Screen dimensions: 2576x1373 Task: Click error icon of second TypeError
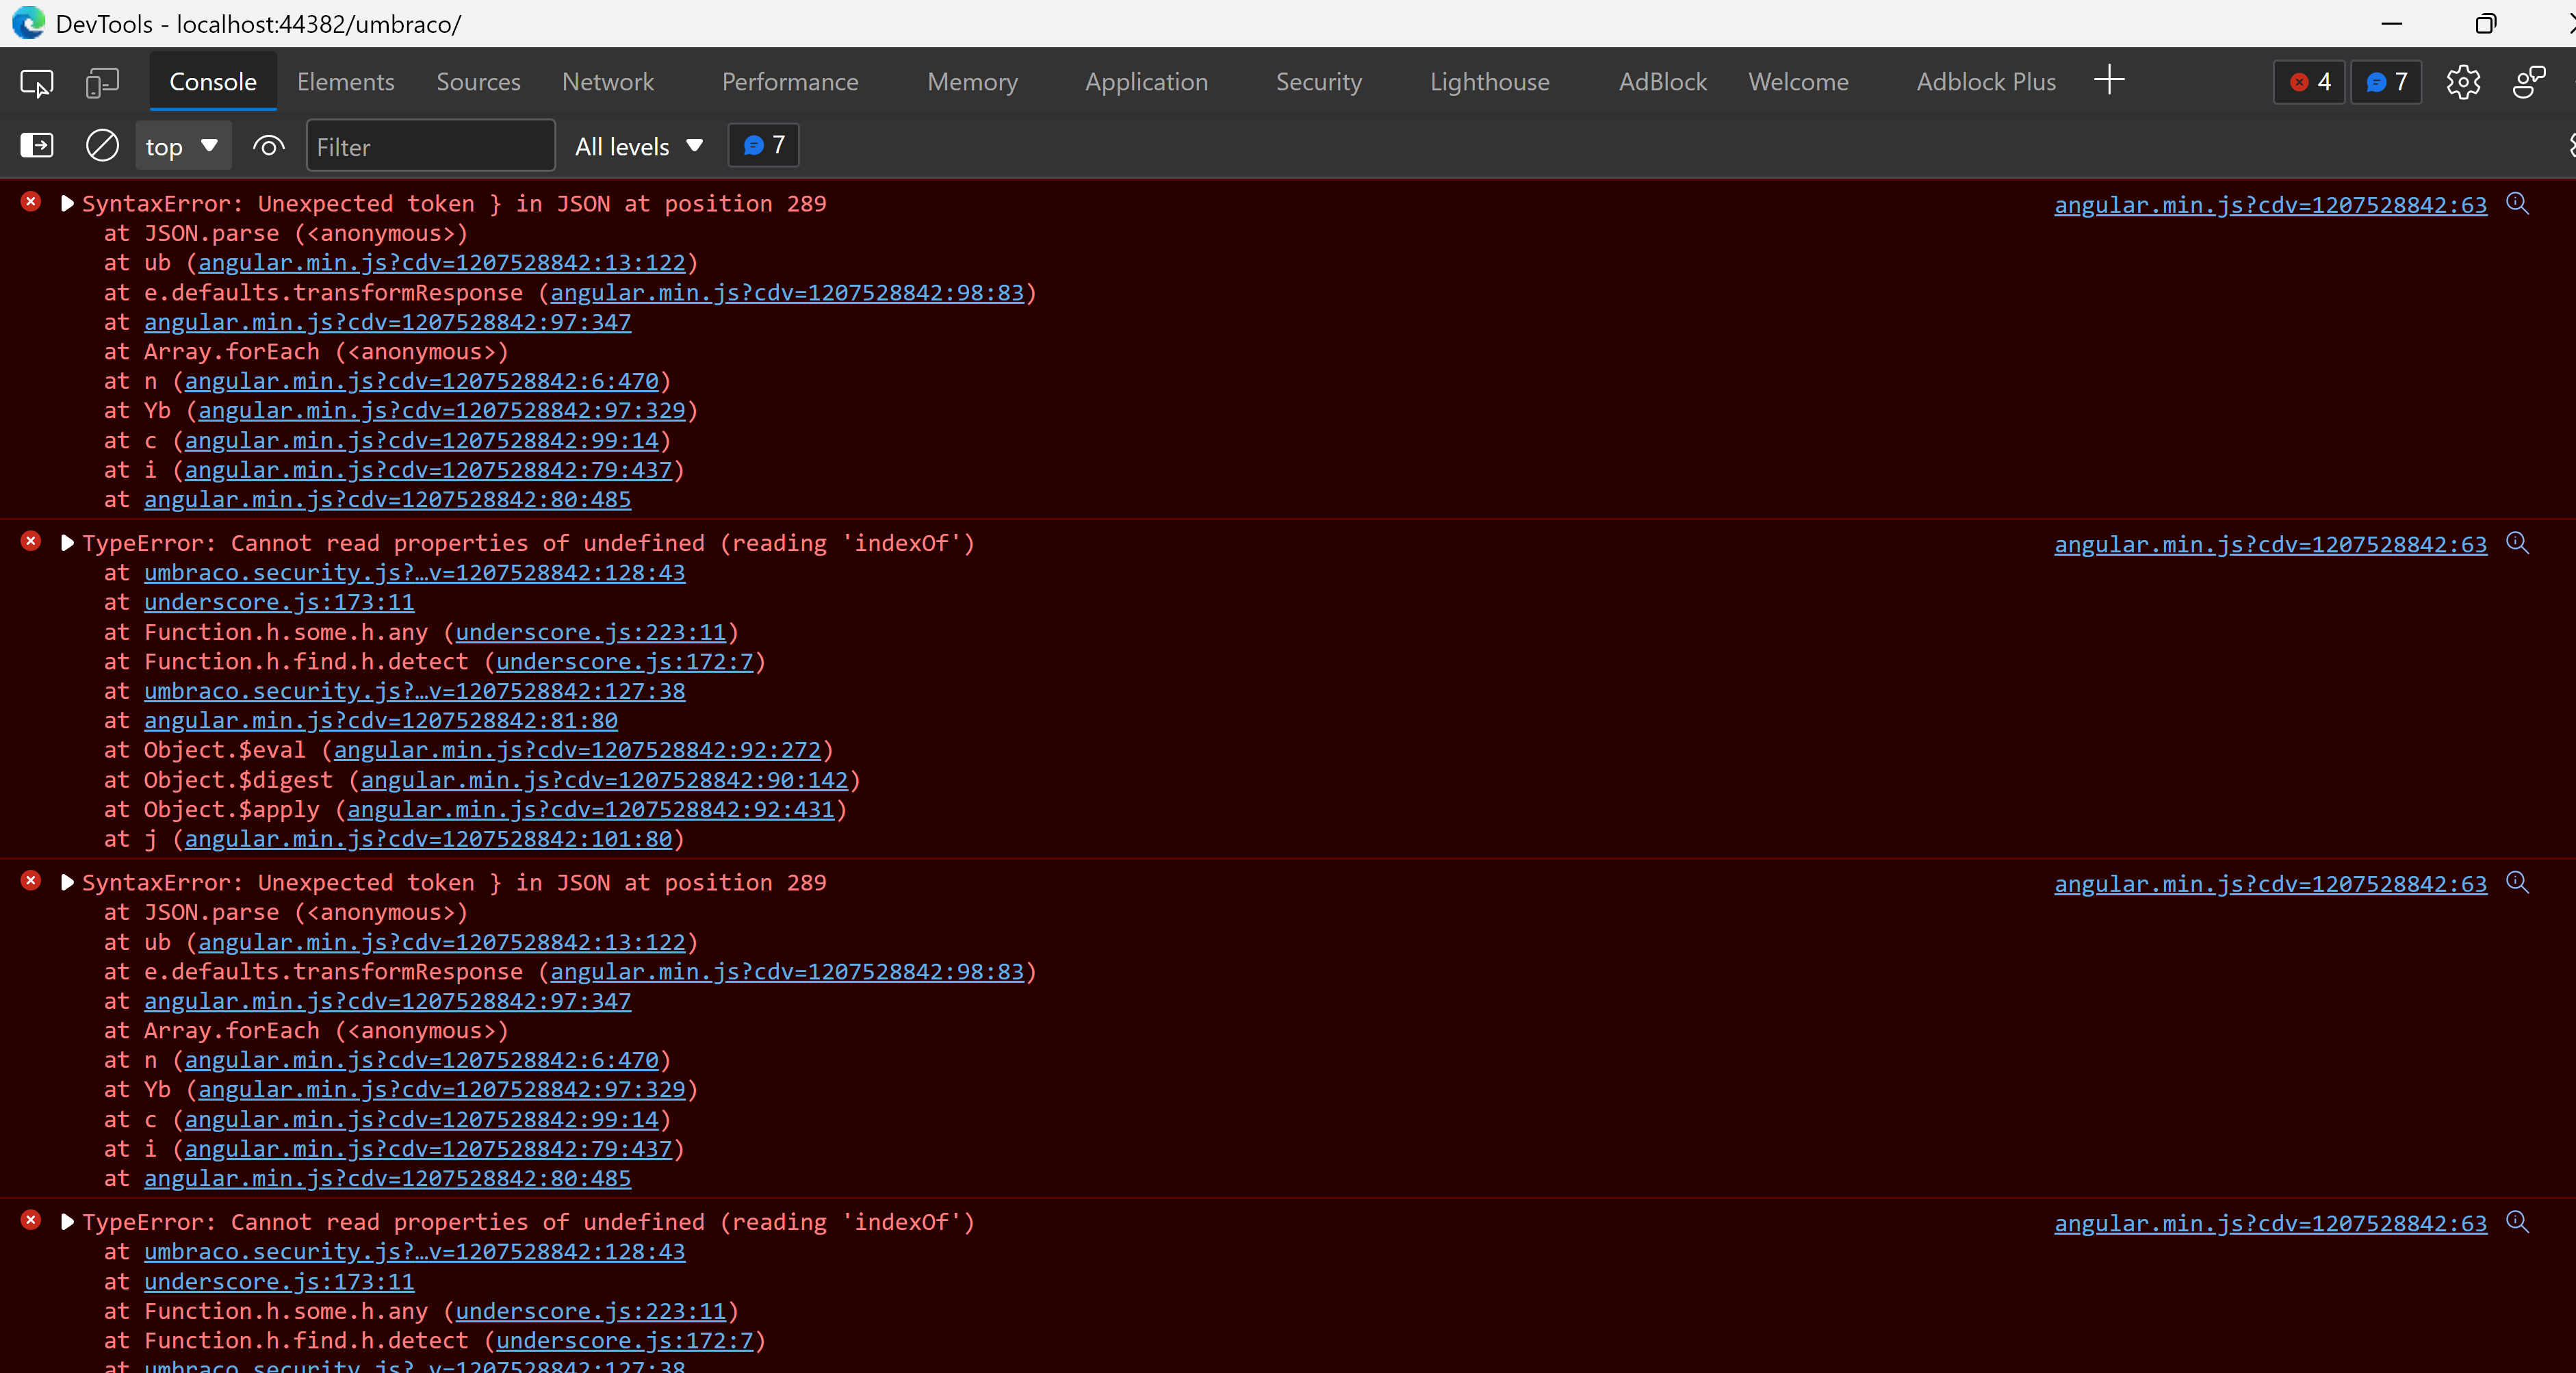pos(31,1220)
